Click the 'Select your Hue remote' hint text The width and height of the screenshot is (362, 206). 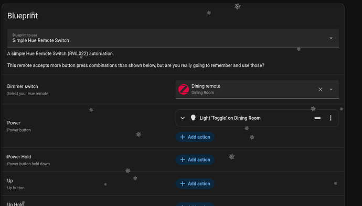point(28,94)
